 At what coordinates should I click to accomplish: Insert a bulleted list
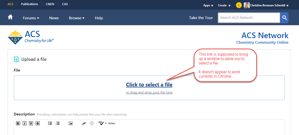[50, 123]
